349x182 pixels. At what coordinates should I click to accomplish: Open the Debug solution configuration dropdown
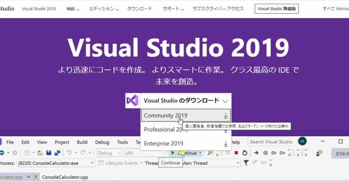coord(109,153)
